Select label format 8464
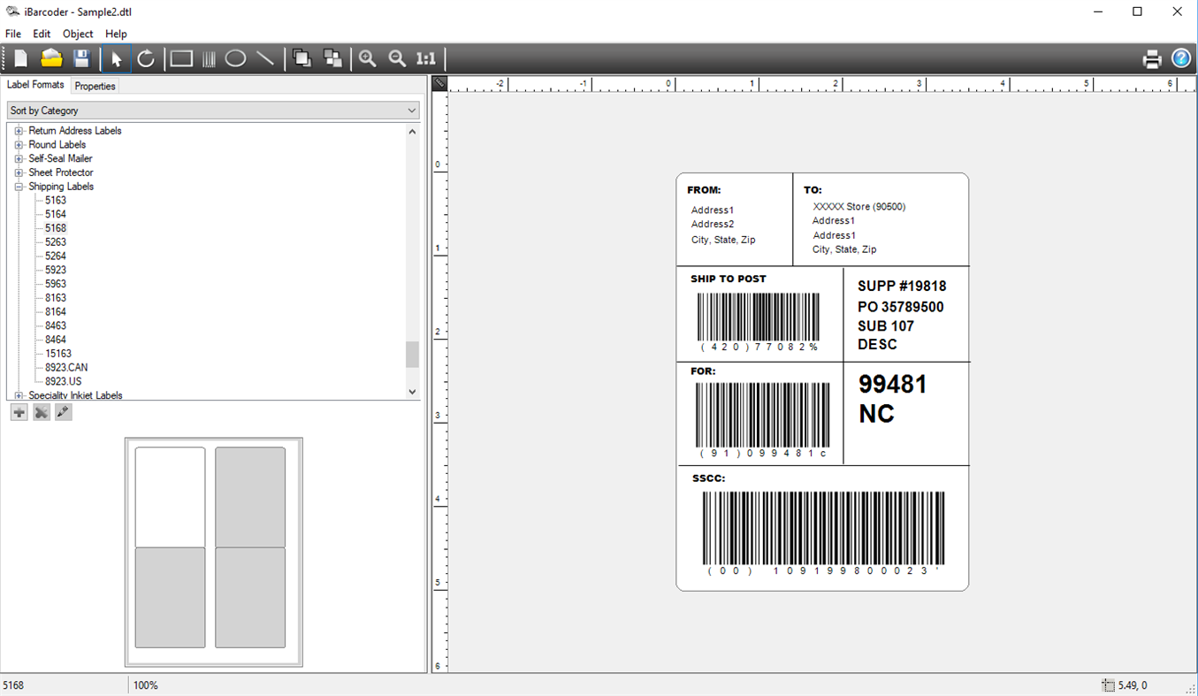 (56, 340)
